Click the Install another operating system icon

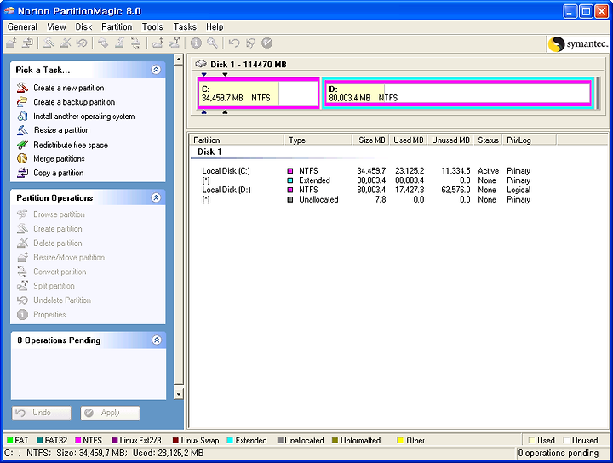(22, 116)
